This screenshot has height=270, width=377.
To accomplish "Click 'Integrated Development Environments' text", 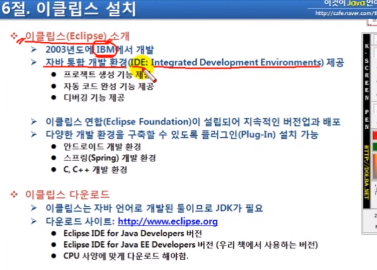I will coord(236,62).
